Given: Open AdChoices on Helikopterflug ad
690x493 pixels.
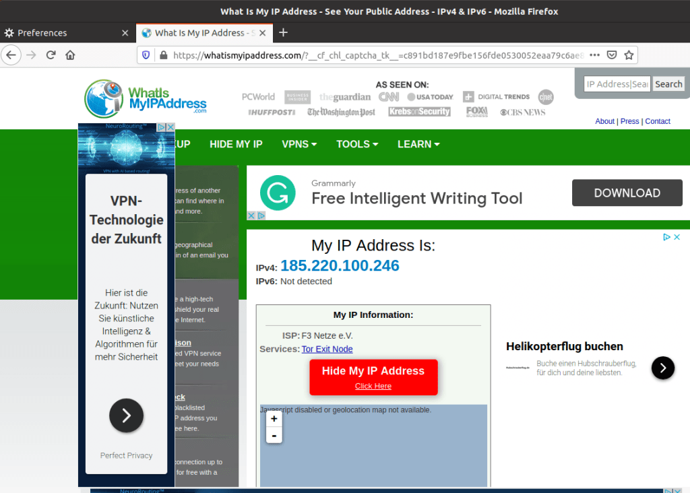Looking at the screenshot, I should click(x=666, y=237).
